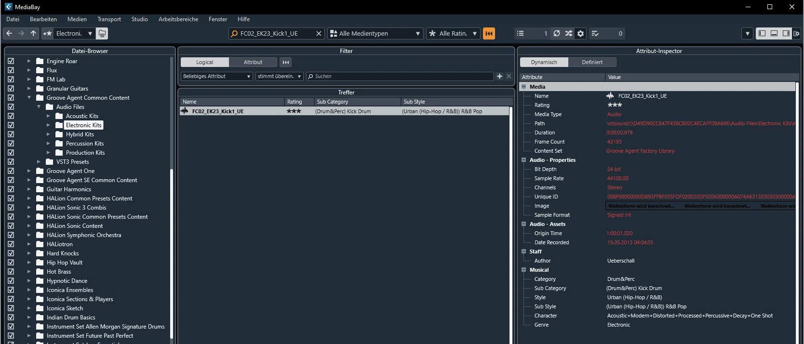Reset the filter via rewind icon
The width and height of the screenshot is (804, 344).
click(x=286, y=62)
